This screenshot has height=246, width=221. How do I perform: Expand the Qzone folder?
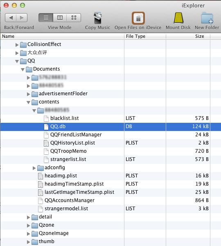click(x=29, y=225)
